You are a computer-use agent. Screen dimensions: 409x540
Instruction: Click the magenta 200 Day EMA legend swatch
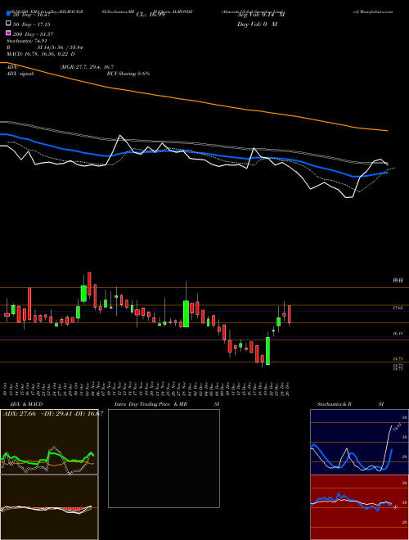8,33
